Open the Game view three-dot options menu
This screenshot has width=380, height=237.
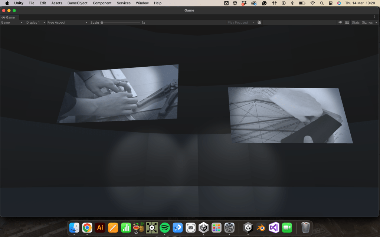click(x=374, y=17)
